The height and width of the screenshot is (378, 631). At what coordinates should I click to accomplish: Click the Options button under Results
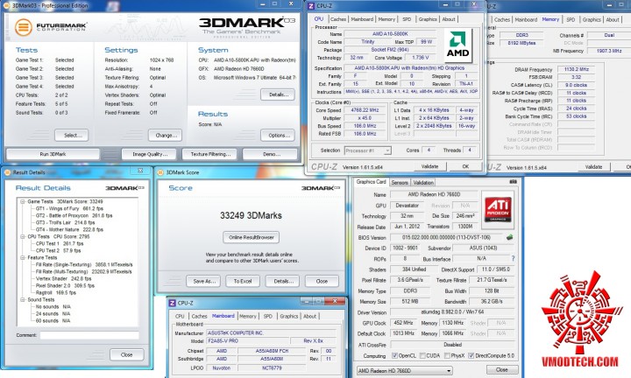pyautogui.click(x=278, y=136)
